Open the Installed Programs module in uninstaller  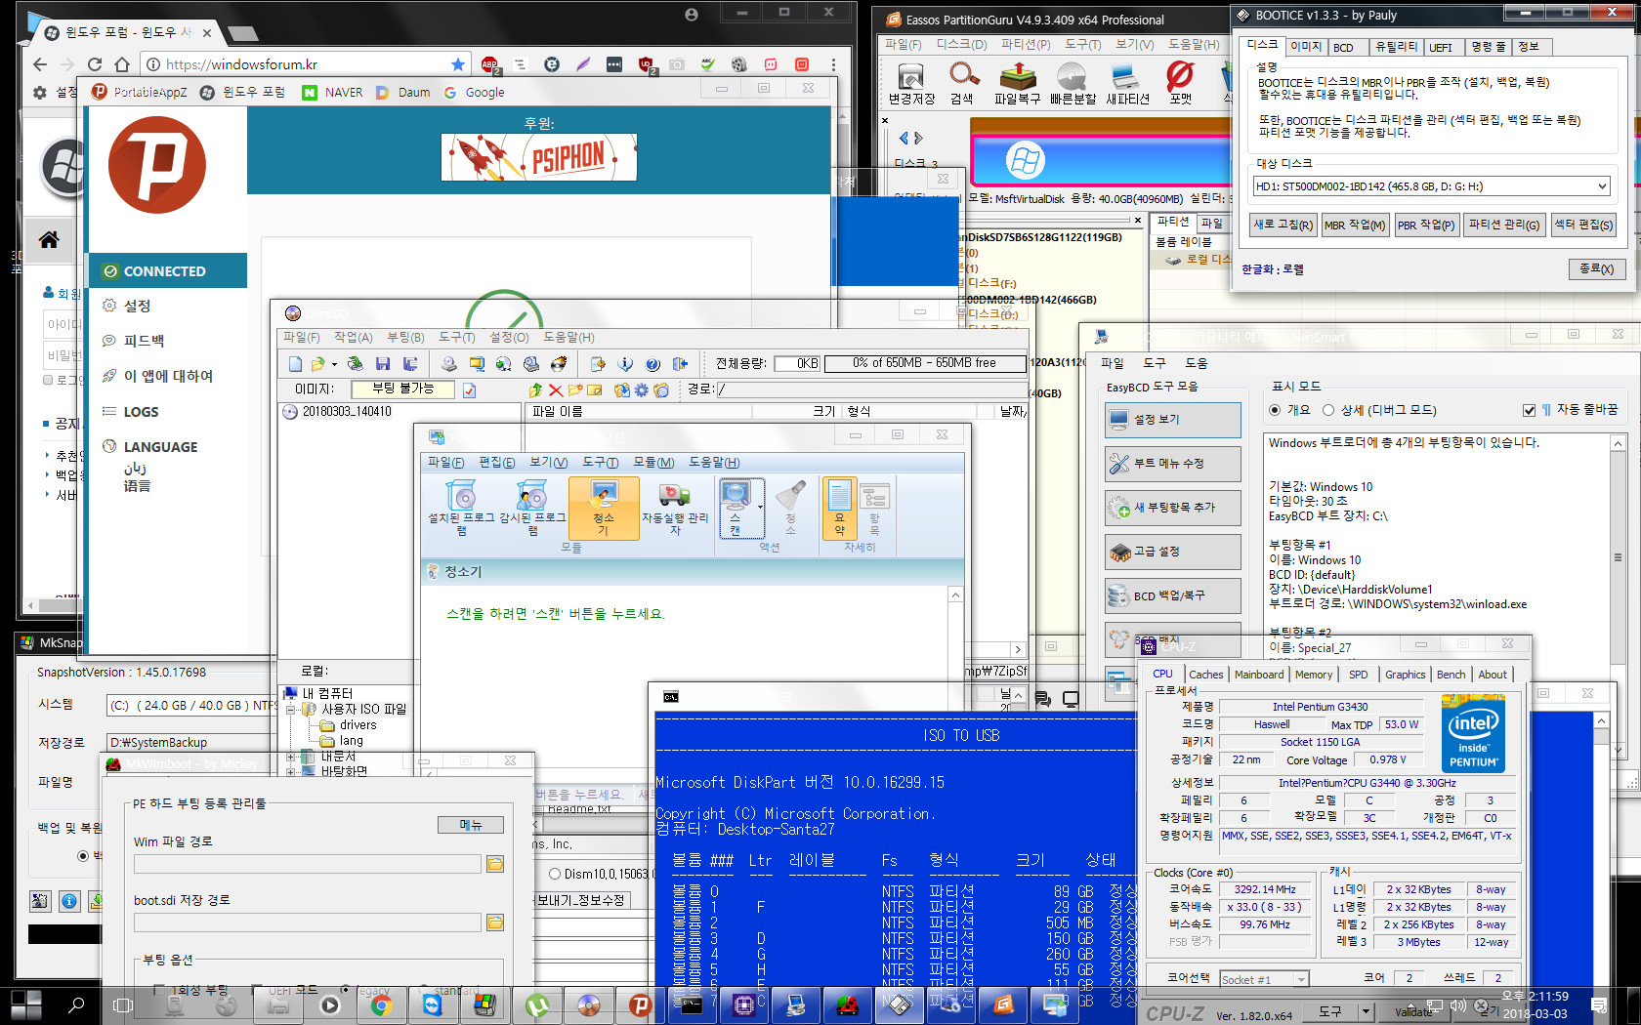click(x=461, y=507)
